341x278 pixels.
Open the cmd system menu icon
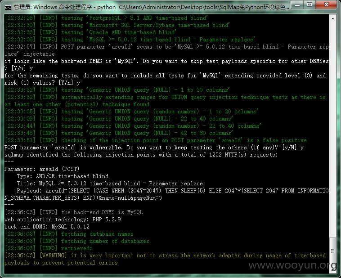tap(8, 8)
